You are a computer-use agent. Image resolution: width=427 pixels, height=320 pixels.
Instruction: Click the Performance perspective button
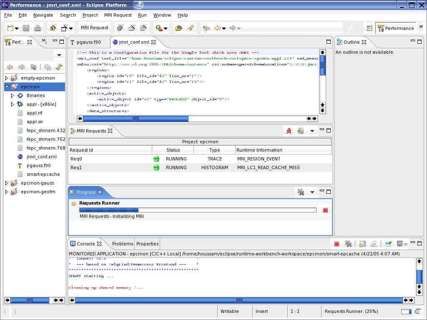click(396, 28)
